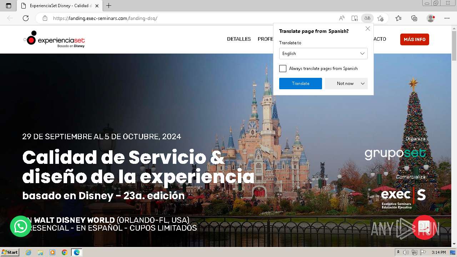
Task: Click the translate icon in address bar
Action: [367, 18]
